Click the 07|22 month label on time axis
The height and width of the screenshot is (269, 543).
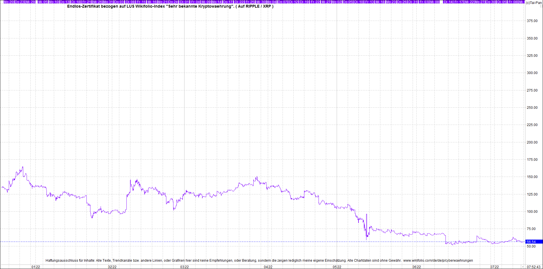pos(495,267)
